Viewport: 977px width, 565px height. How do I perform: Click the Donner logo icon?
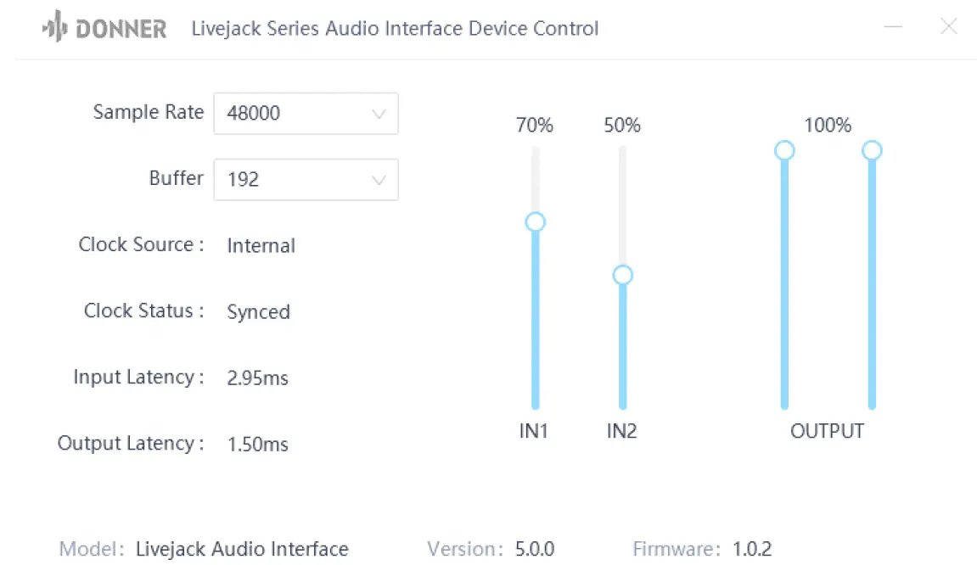click(53, 27)
